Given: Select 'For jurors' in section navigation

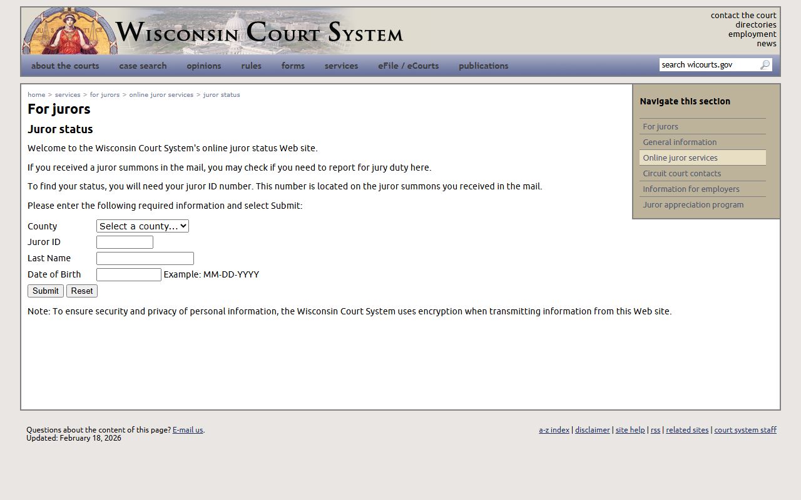Looking at the screenshot, I should click(x=703, y=126).
